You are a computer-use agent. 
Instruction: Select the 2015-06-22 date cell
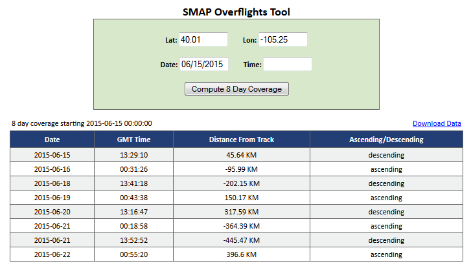tap(52, 254)
